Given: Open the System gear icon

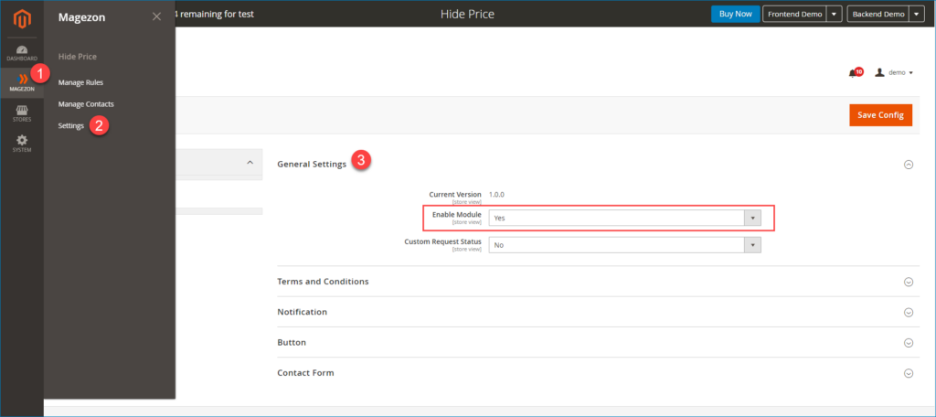Looking at the screenshot, I should coord(22,144).
